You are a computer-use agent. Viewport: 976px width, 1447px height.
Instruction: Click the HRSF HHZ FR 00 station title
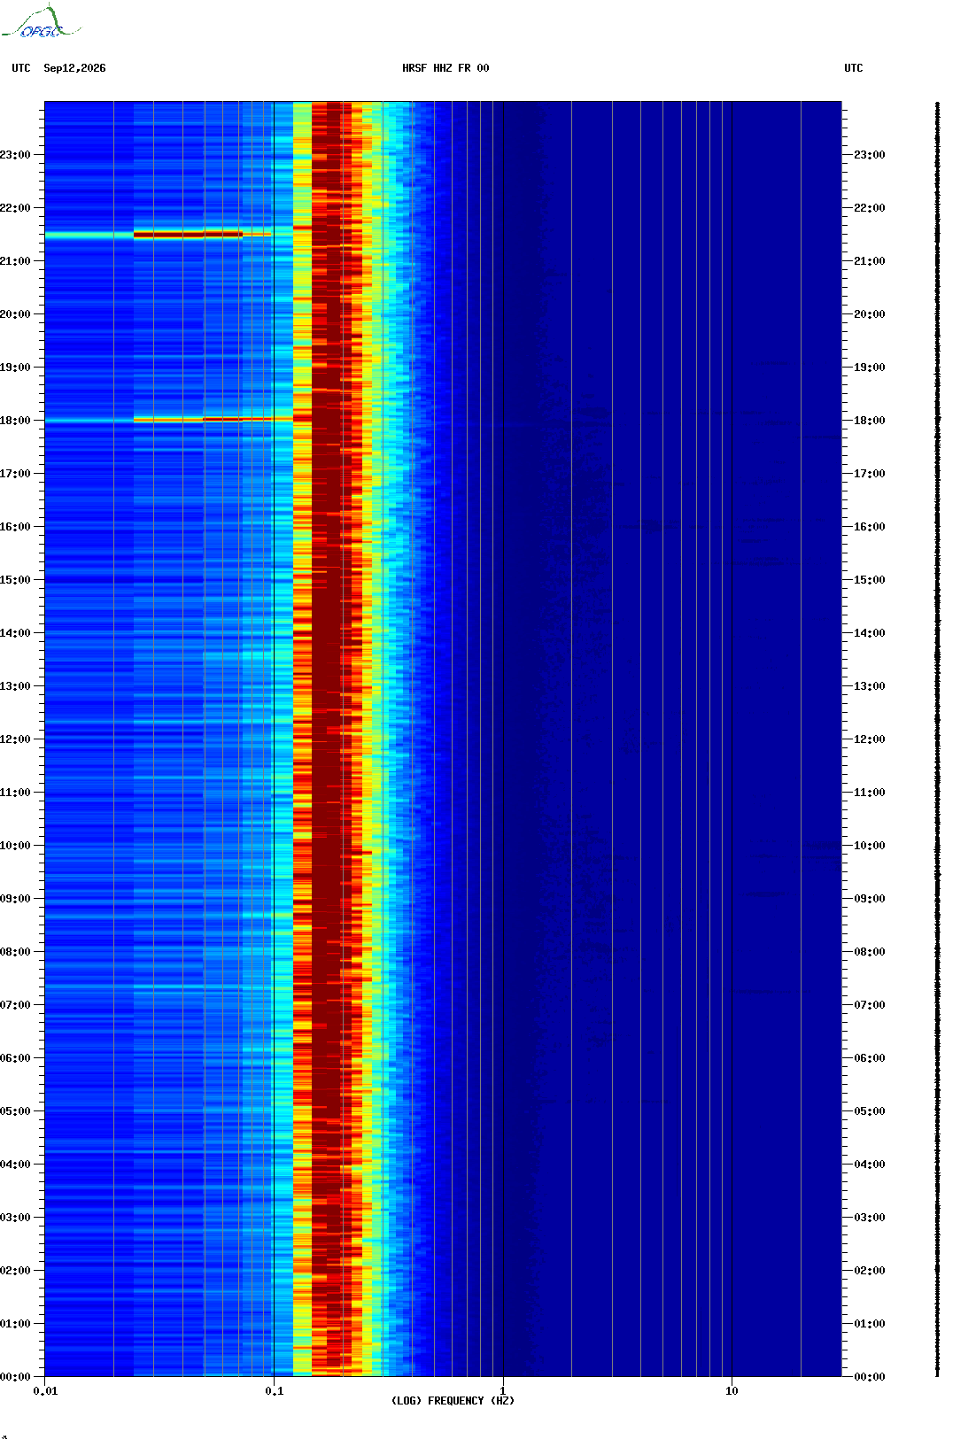click(x=445, y=68)
